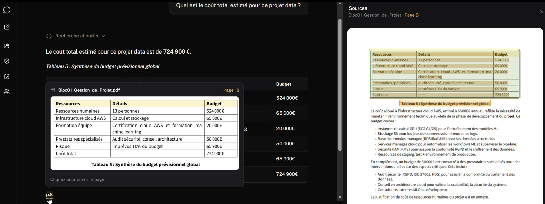
Task: Click highlighted Tableau 5 caption in PDF page
Action: tap(445, 104)
